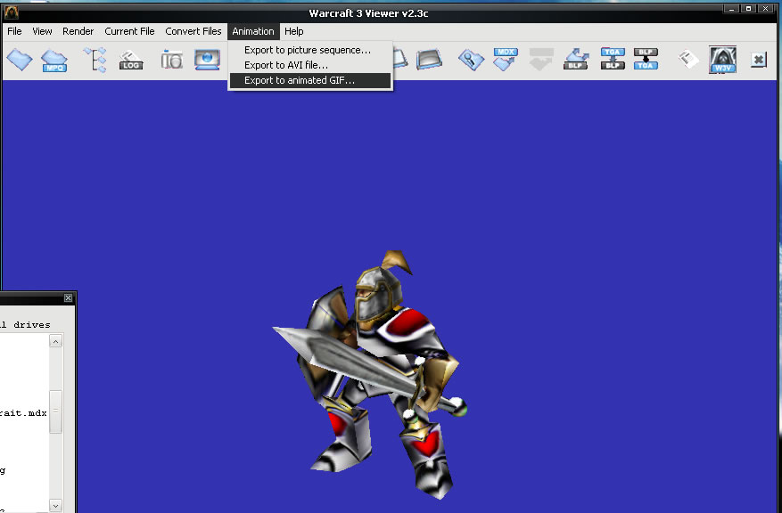Click the grey screen panel icon

[429, 60]
